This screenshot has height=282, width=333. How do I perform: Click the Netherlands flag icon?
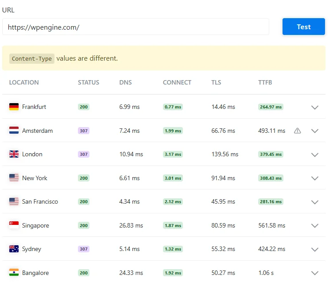coord(14,130)
